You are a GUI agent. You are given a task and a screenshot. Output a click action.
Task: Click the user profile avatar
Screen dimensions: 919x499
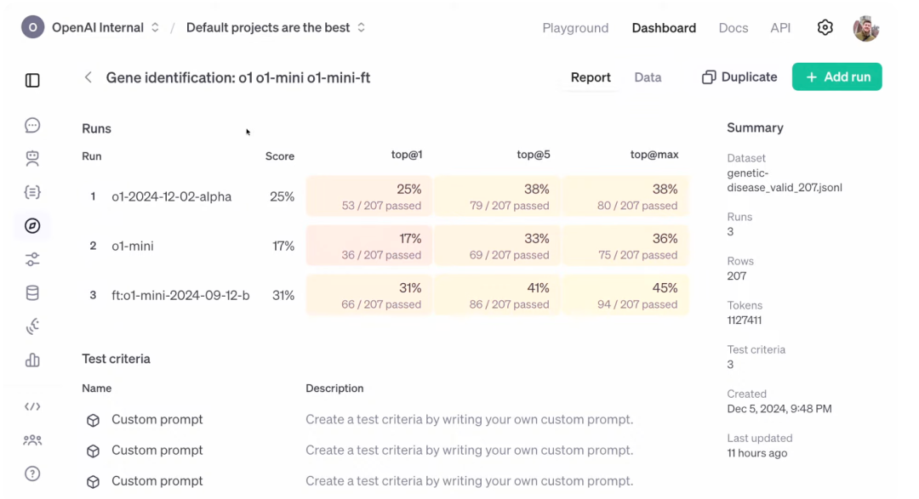tap(866, 28)
